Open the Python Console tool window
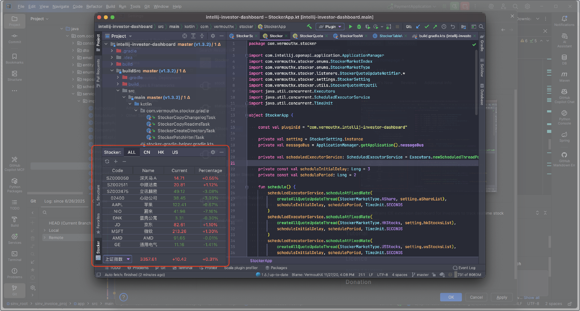This screenshot has width=580, height=311. click(564, 117)
